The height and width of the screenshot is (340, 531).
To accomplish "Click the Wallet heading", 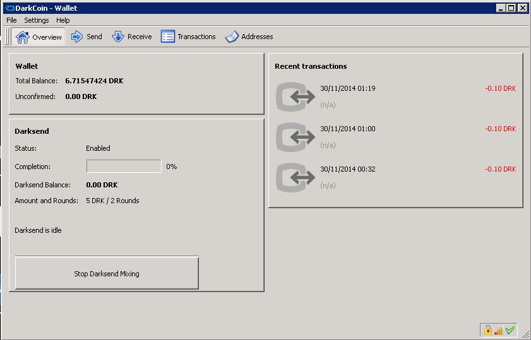I will pos(27,66).
